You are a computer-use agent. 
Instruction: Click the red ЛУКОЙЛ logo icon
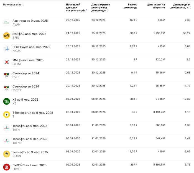[6, 167]
